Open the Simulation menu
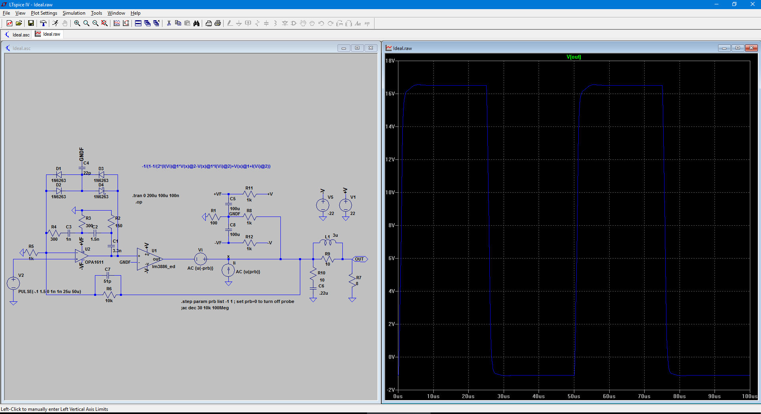 (74, 13)
